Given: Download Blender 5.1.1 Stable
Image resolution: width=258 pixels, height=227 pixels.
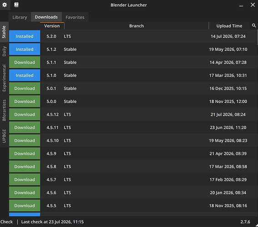Looking at the screenshot, I should [25, 62].
